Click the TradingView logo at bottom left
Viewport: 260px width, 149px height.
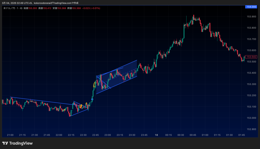click(x=17, y=143)
